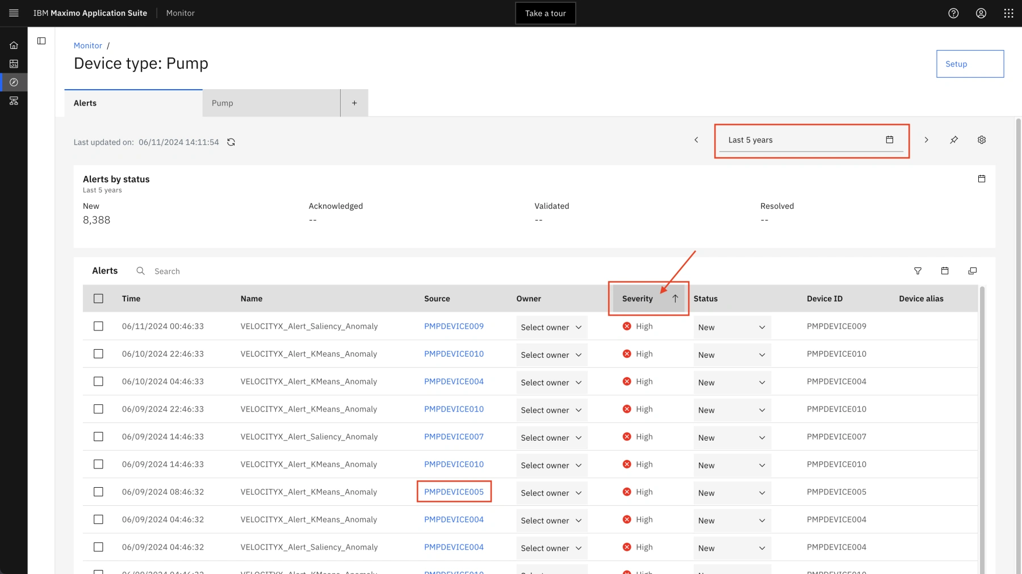Check the alert from 06/10/2024 04:46:33
The height and width of the screenshot is (574, 1022).
click(98, 382)
